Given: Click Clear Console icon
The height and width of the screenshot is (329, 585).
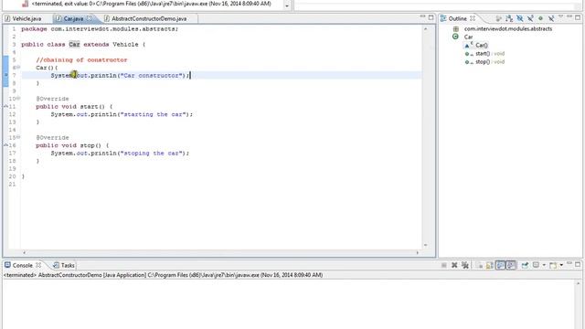Looking at the screenshot, I should [479, 265].
